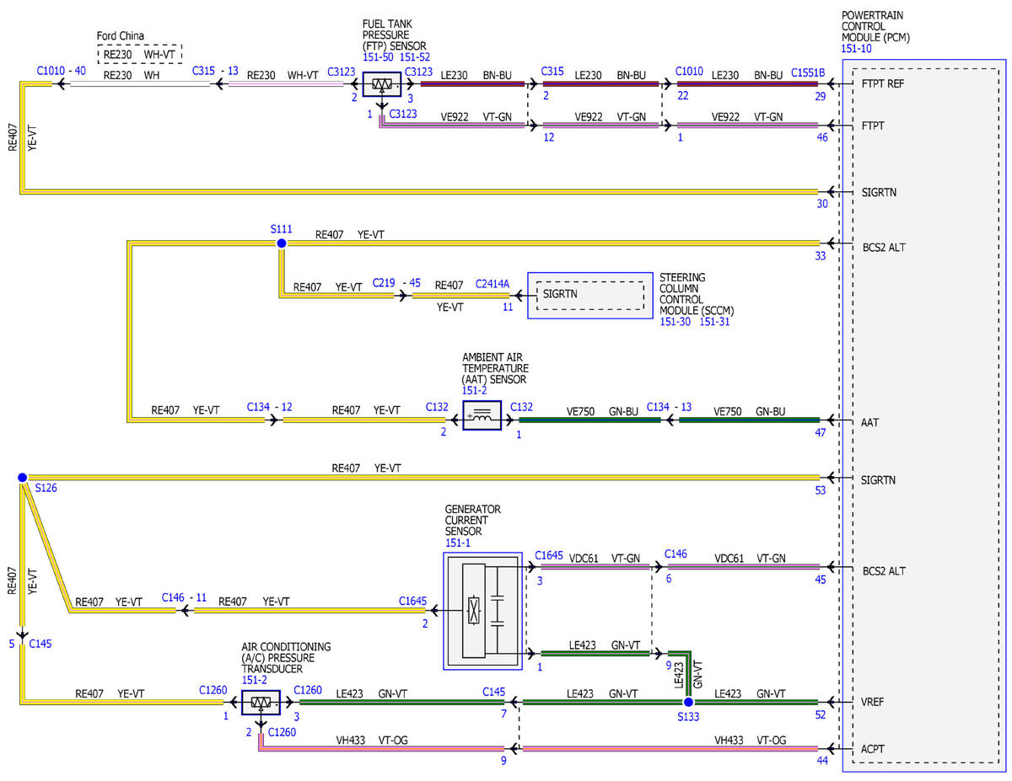This screenshot has width=1012, height=781.
Task: Open the 151-30 SCCM reference link
Action: [675, 322]
